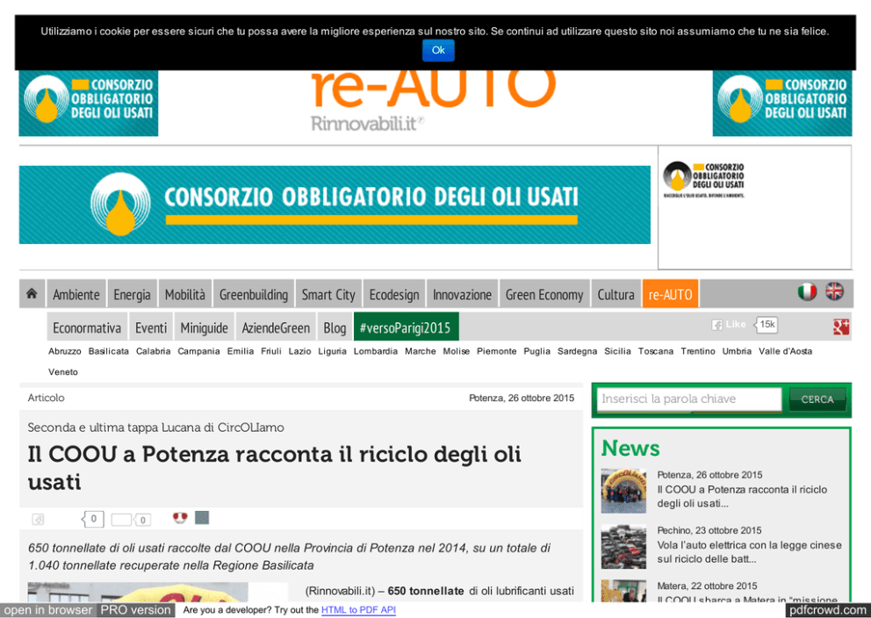The image size is (871, 618).
Task: Accept cookies with the Ok button
Action: point(438,50)
